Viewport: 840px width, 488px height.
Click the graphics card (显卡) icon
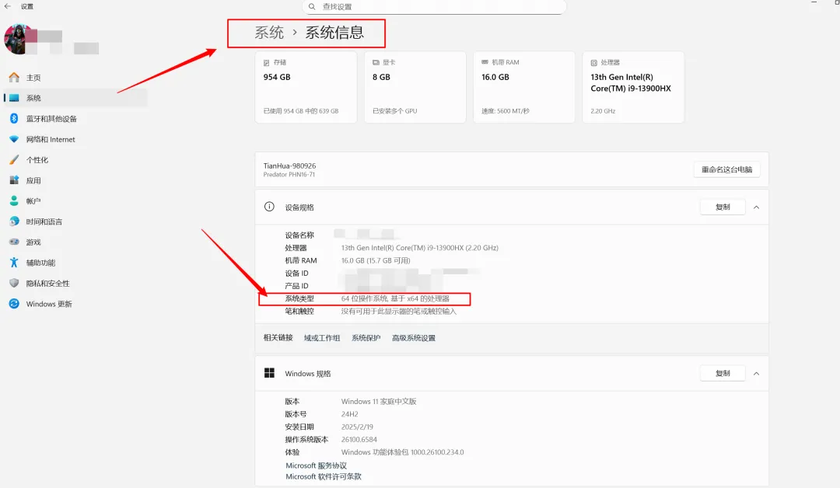376,63
